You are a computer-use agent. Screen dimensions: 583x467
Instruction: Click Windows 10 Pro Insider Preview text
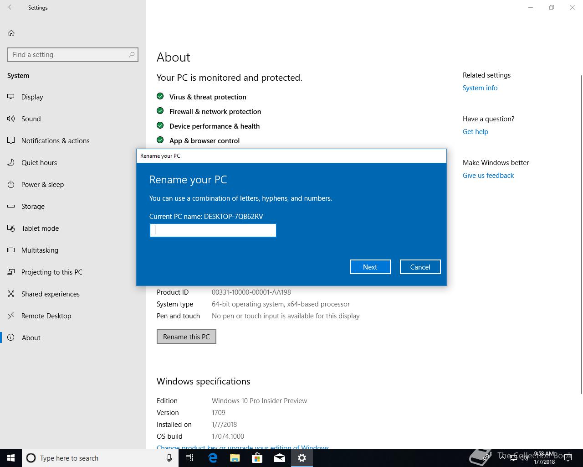click(259, 400)
